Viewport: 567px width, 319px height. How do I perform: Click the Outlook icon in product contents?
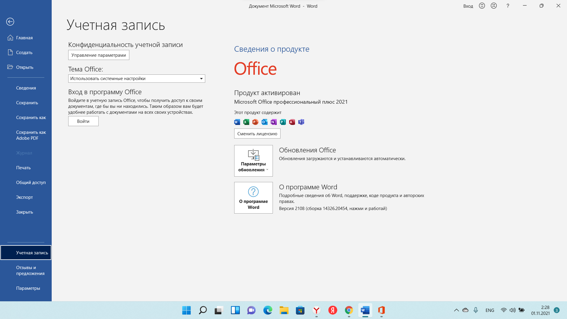(x=264, y=122)
